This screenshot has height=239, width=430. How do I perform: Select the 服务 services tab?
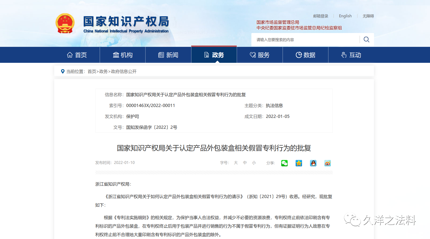point(260,55)
